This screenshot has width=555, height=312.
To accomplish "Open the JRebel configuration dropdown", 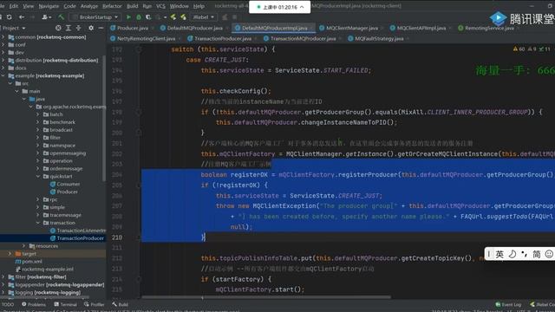I will click(x=204, y=17).
